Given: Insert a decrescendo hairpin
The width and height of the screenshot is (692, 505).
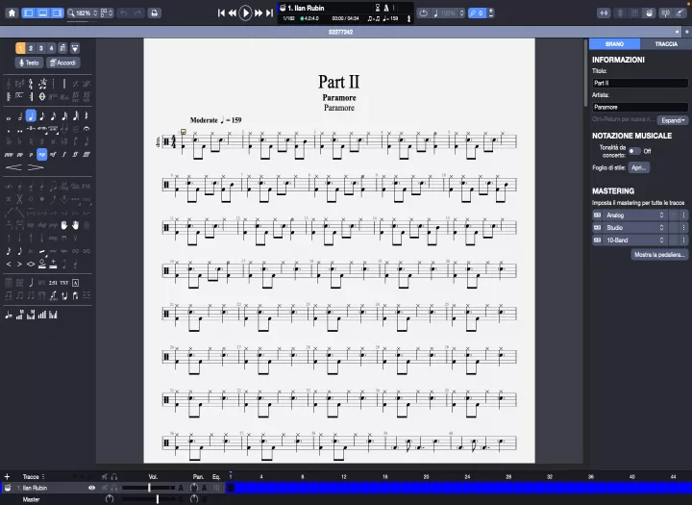Looking at the screenshot, I should [36, 167].
